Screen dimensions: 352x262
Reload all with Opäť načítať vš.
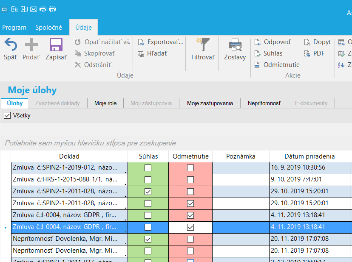click(102, 42)
